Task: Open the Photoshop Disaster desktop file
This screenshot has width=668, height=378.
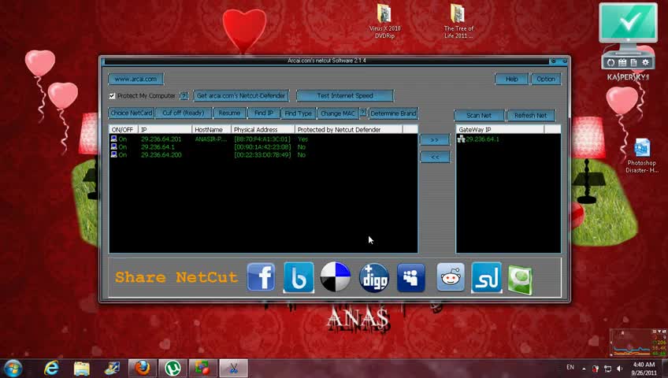Action: tap(642, 156)
